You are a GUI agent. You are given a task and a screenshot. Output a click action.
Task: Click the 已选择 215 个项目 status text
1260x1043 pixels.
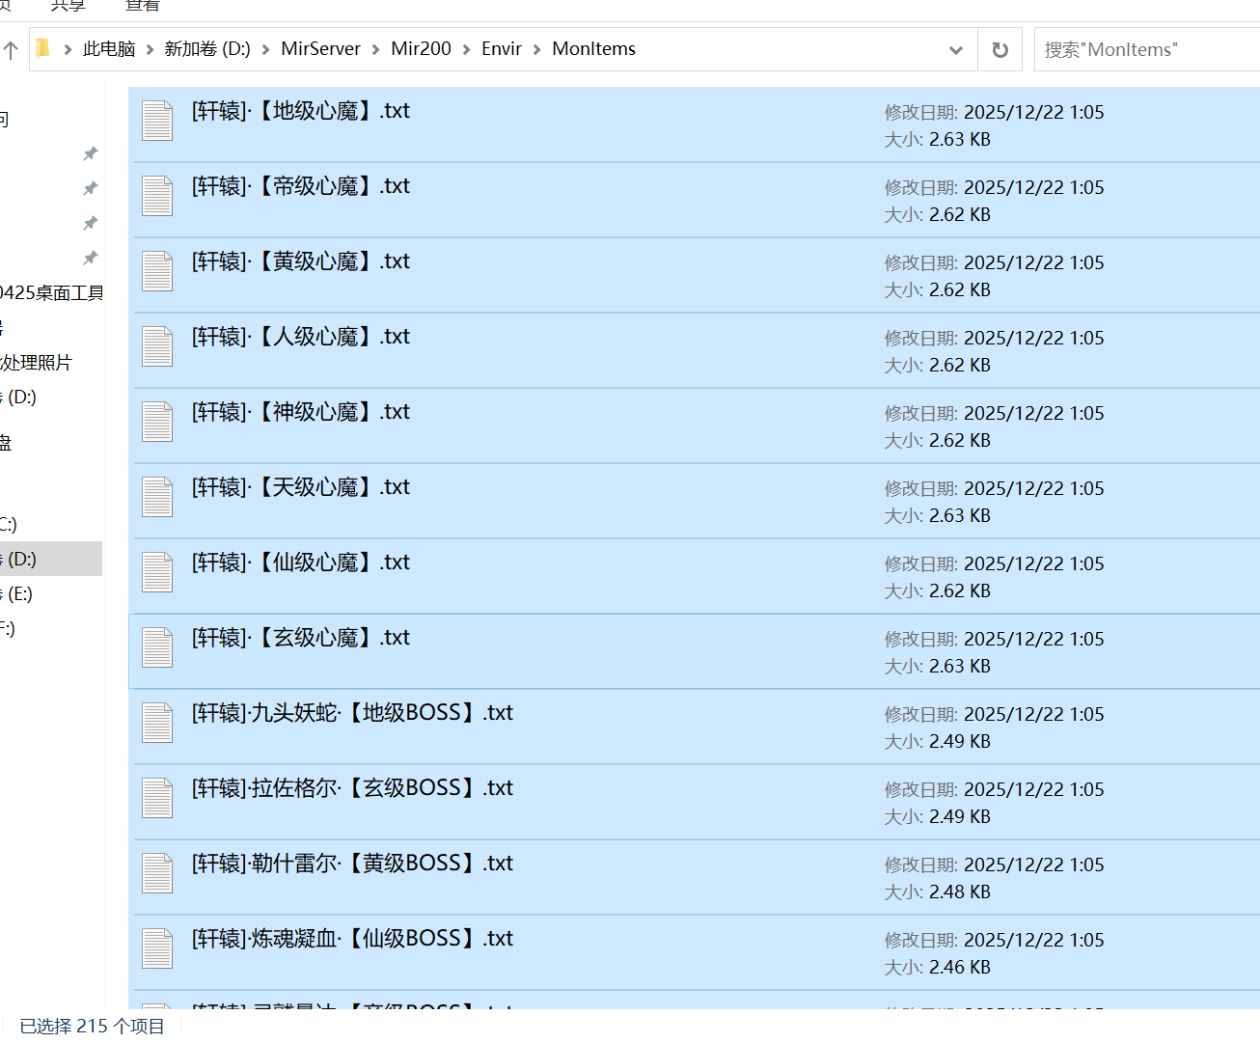tap(93, 1026)
